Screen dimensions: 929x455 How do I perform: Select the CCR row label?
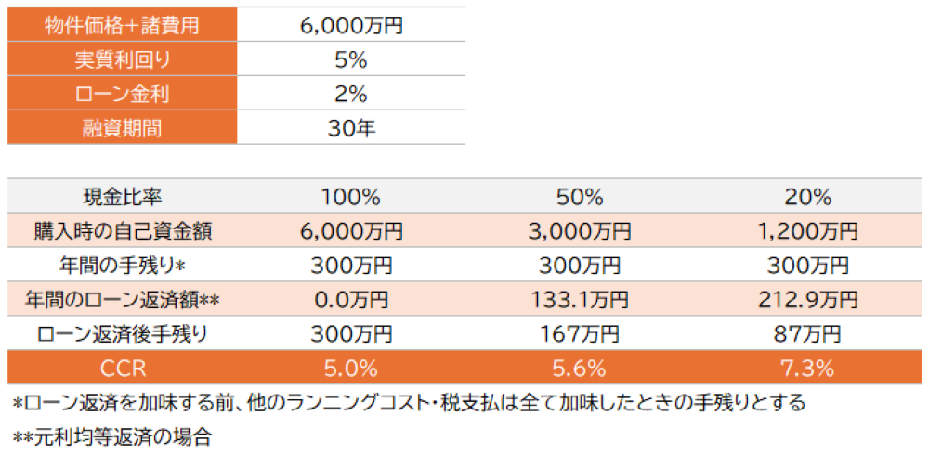pos(123,369)
